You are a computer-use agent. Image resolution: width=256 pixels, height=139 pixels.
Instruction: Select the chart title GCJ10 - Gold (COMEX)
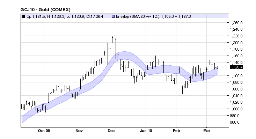point(45,10)
